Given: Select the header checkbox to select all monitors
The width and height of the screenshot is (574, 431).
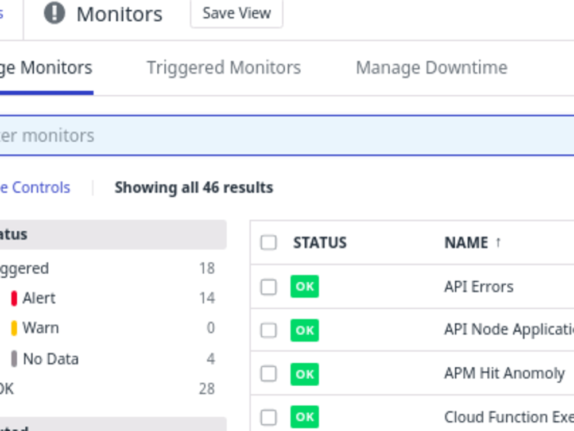Looking at the screenshot, I should 268,243.
